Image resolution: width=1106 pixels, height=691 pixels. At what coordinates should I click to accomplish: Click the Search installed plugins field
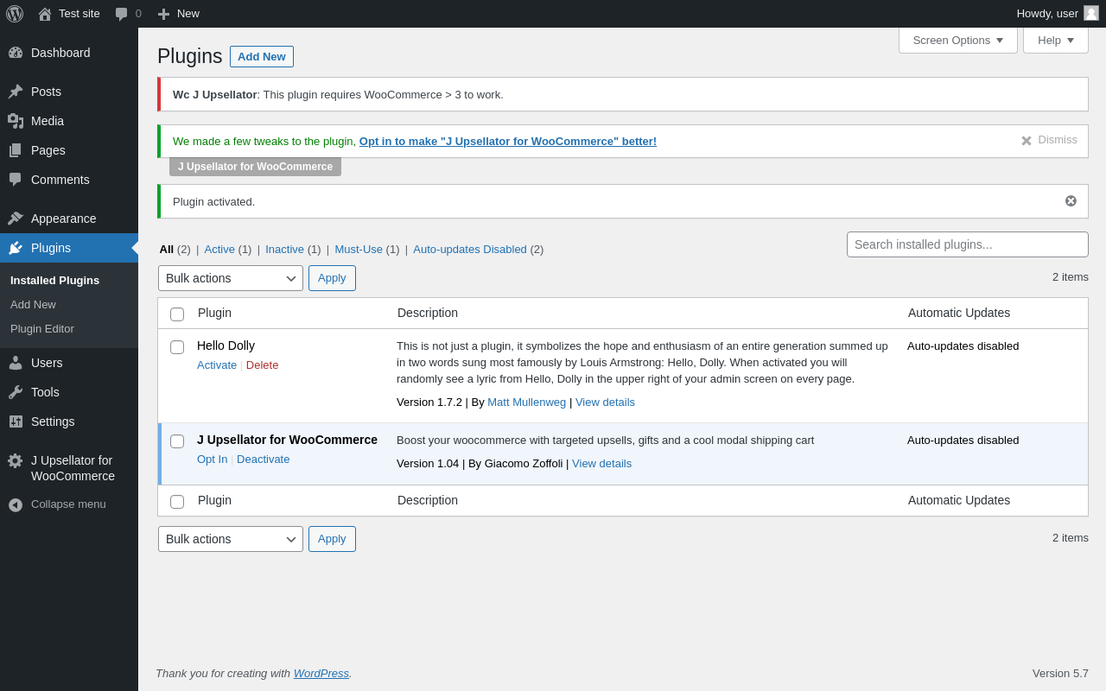[x=967, y=244]
